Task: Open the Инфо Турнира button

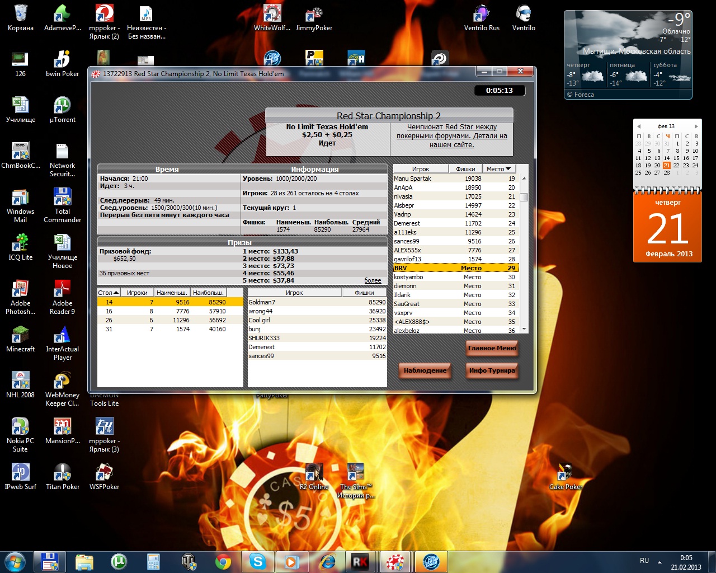Action: coord(492,370)
